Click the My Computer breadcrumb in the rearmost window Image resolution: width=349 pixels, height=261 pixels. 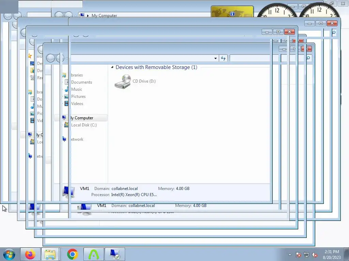tap(104, 16)
